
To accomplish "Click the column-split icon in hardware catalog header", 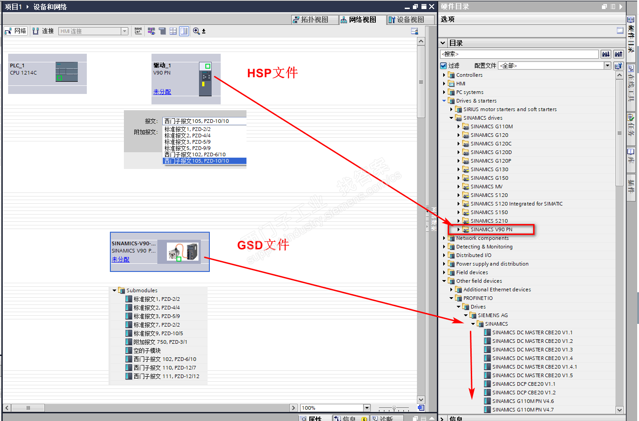I will pos(613,7).
